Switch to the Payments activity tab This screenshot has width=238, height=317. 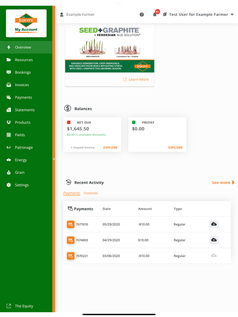click(72, 193)
